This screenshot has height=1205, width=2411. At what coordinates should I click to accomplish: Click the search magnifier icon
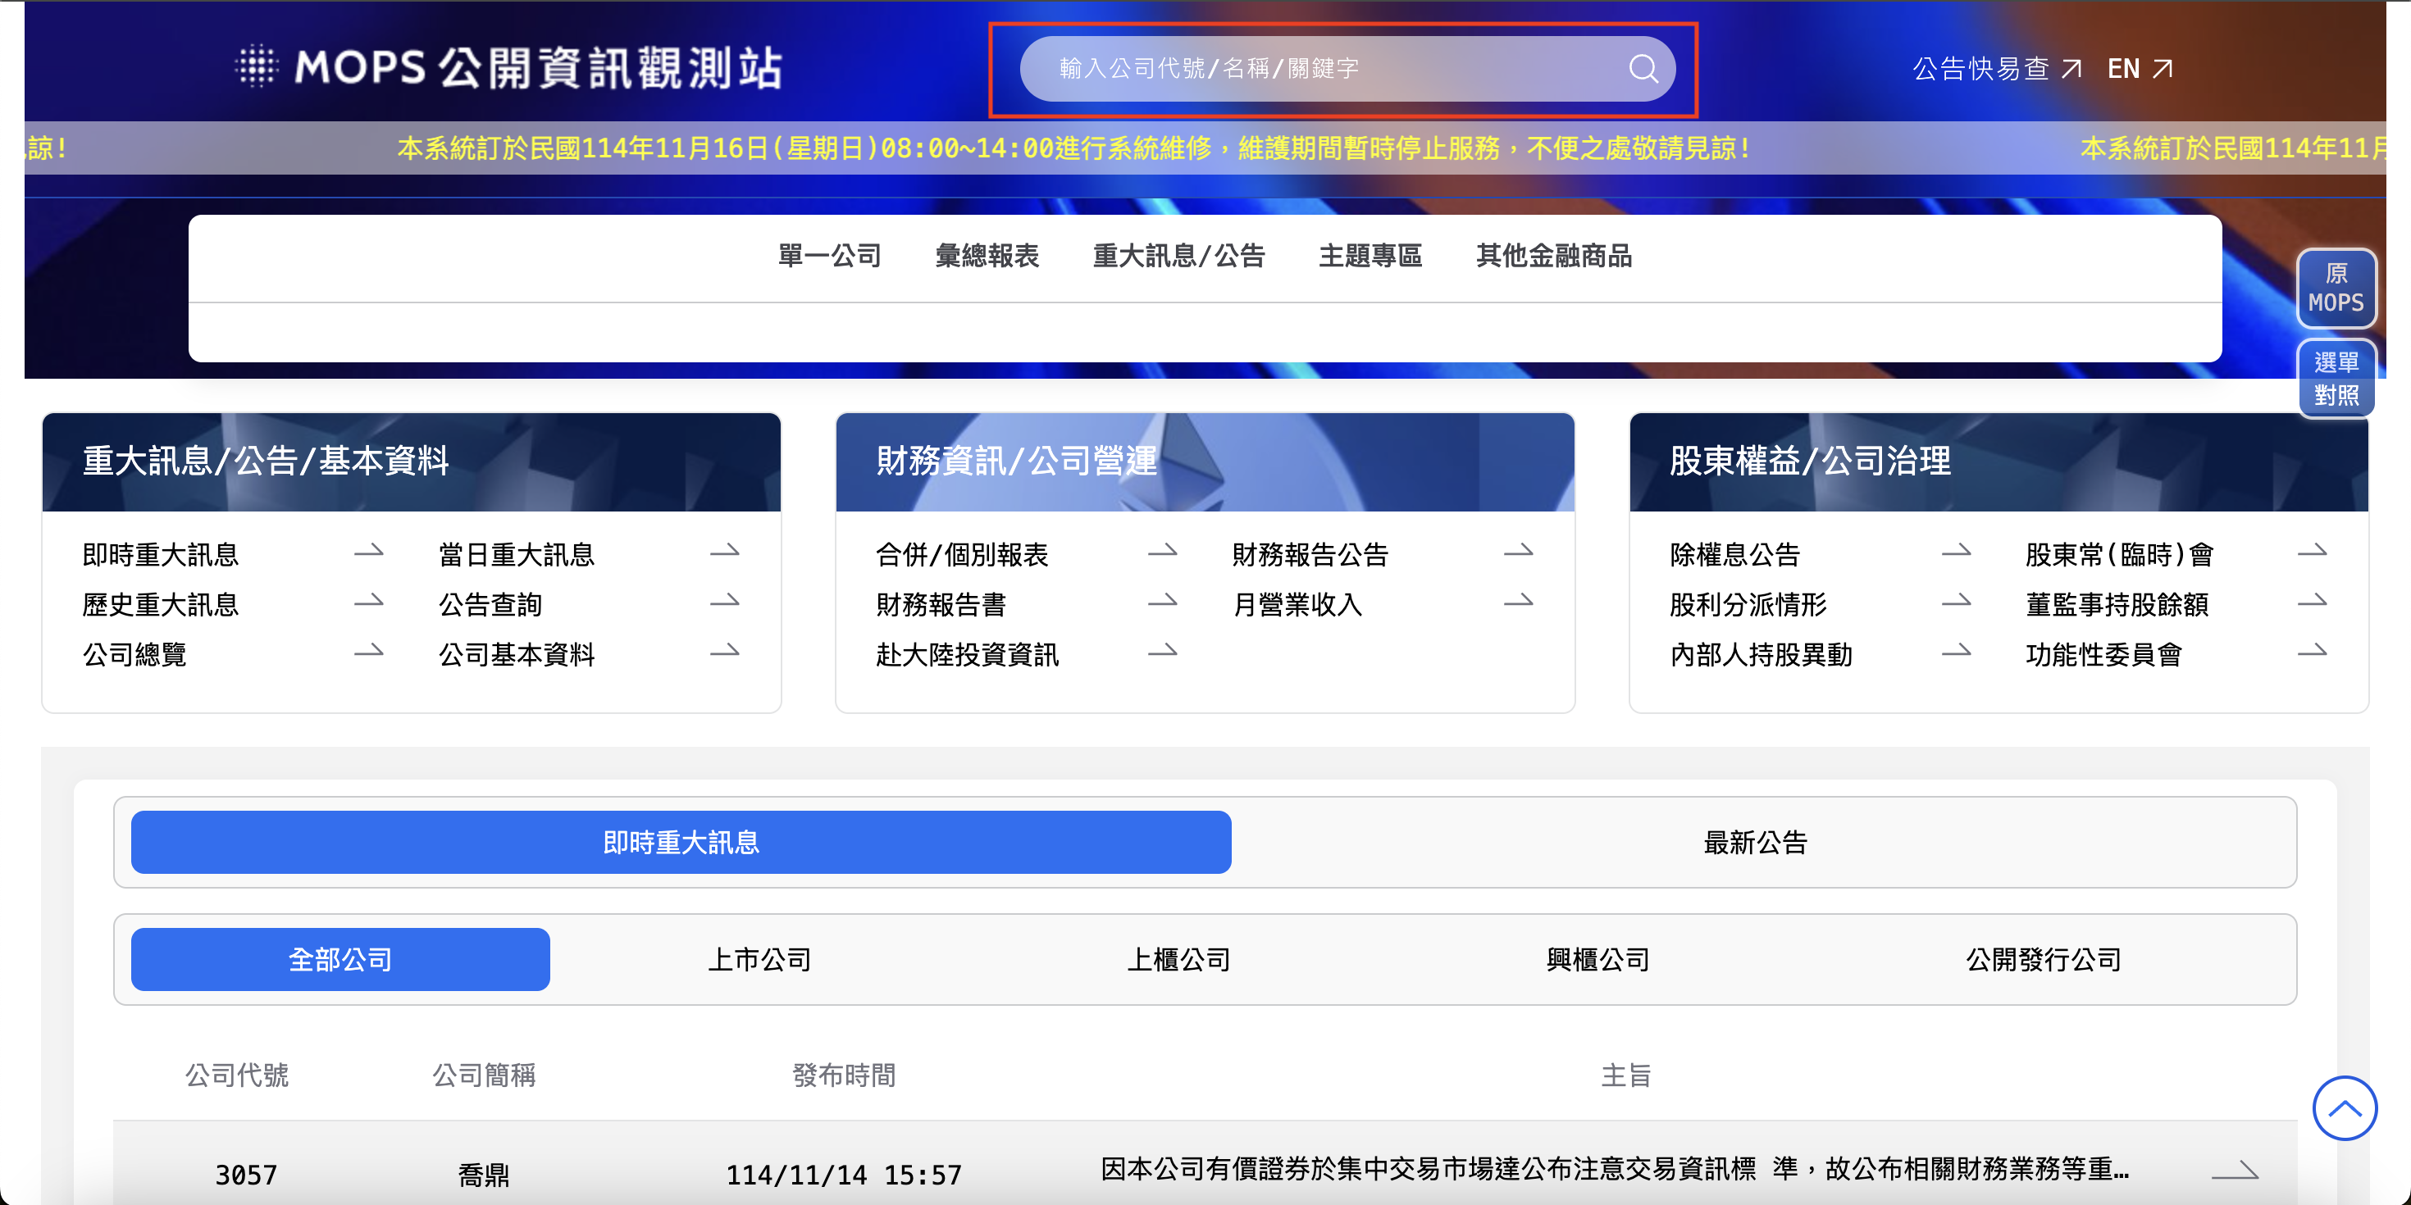click(x=1643, y=68)
